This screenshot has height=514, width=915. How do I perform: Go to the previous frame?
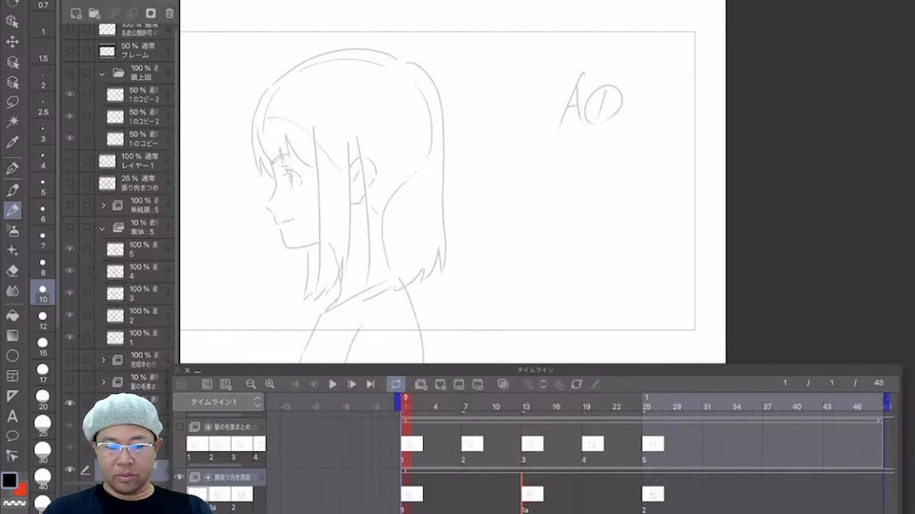(x=314, y=384)
